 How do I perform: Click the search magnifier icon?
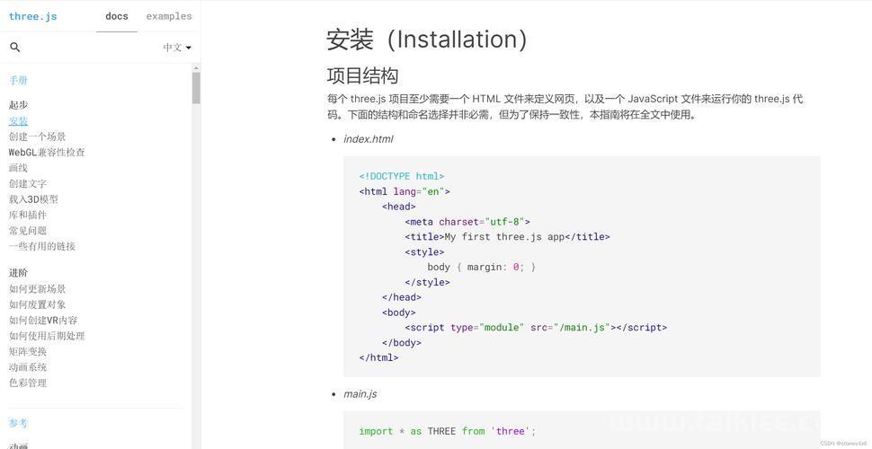[x=15, y=48]
